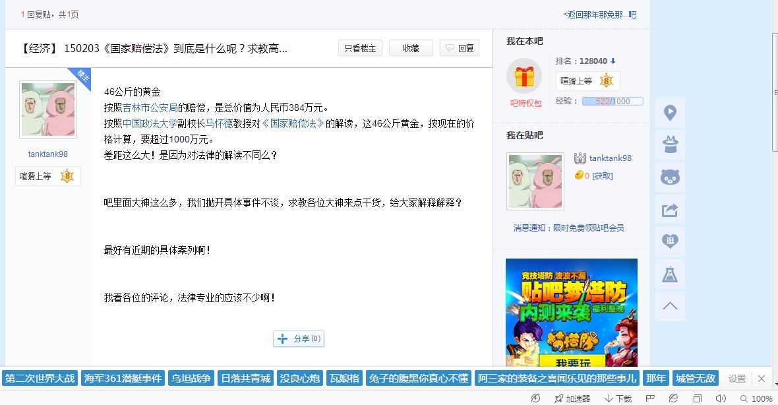Click the upward chevron back-to-top icon
The image size is (778, 405).
click(x=670, y=306)
